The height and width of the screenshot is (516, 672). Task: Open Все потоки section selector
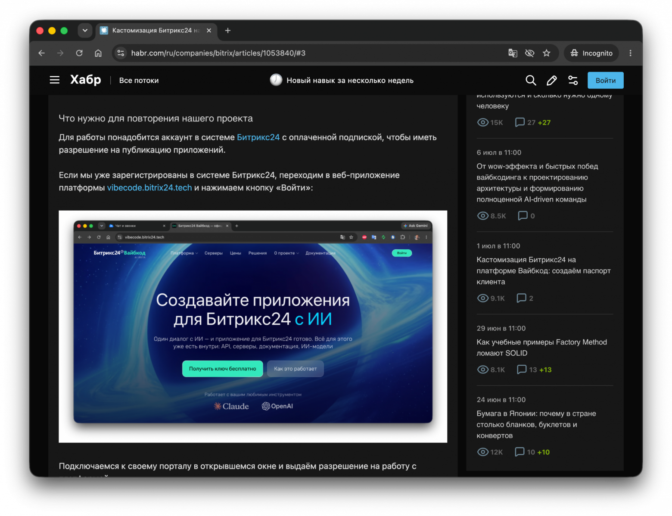click(139, 81)
